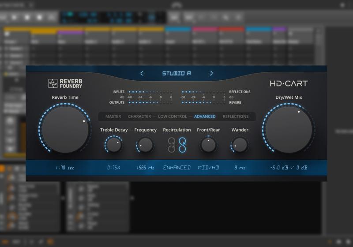Image resolution: width=353 pixels, height=247 pixels.
Task: Click the Treble Decay knob
Action: 114,145
